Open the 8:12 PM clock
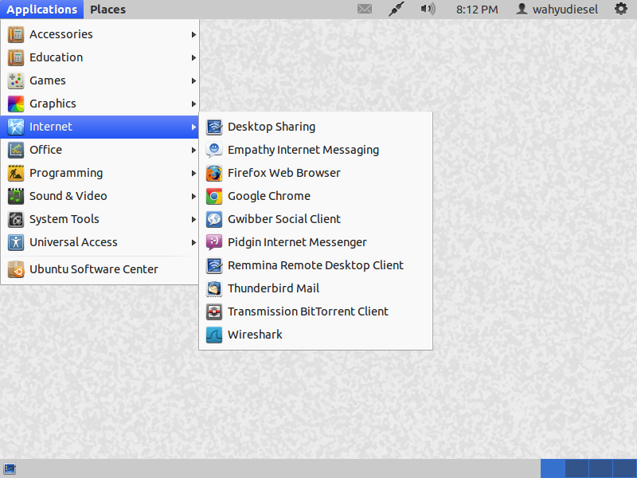The width and height of the screenshot is (637, 478). tap(477, 10)
